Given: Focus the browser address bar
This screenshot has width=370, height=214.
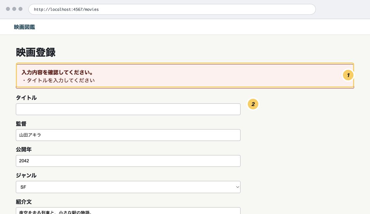Looking at the screenshot, I should coord(172,10).
